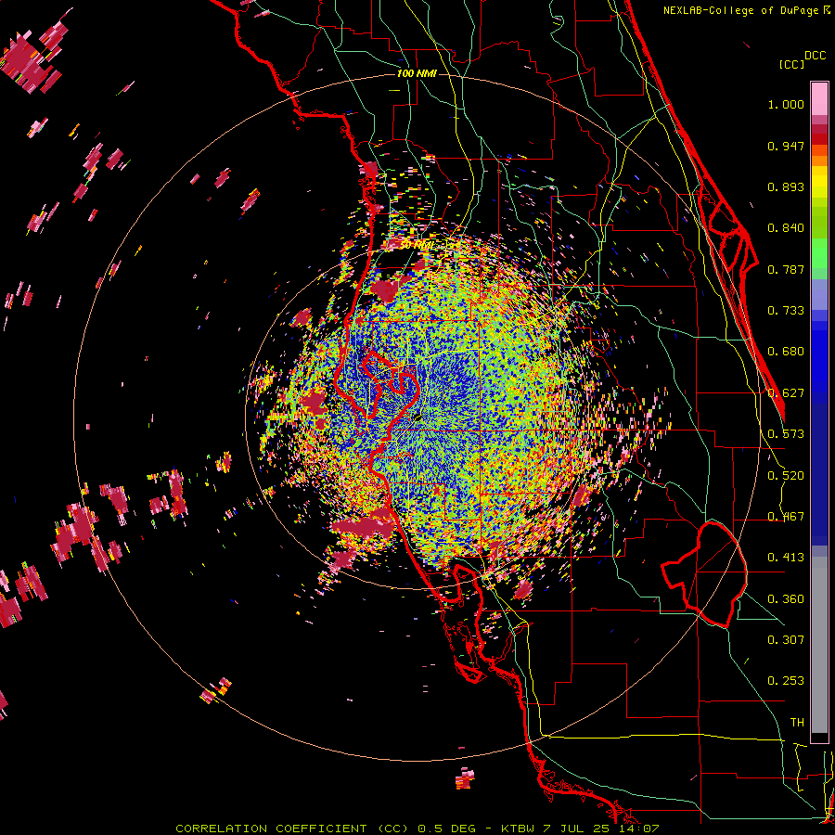This screenshot has width=835, height=835.
Task: Click the NEXLAB-College of DuPage title text
Action: (x=740, y=10)
